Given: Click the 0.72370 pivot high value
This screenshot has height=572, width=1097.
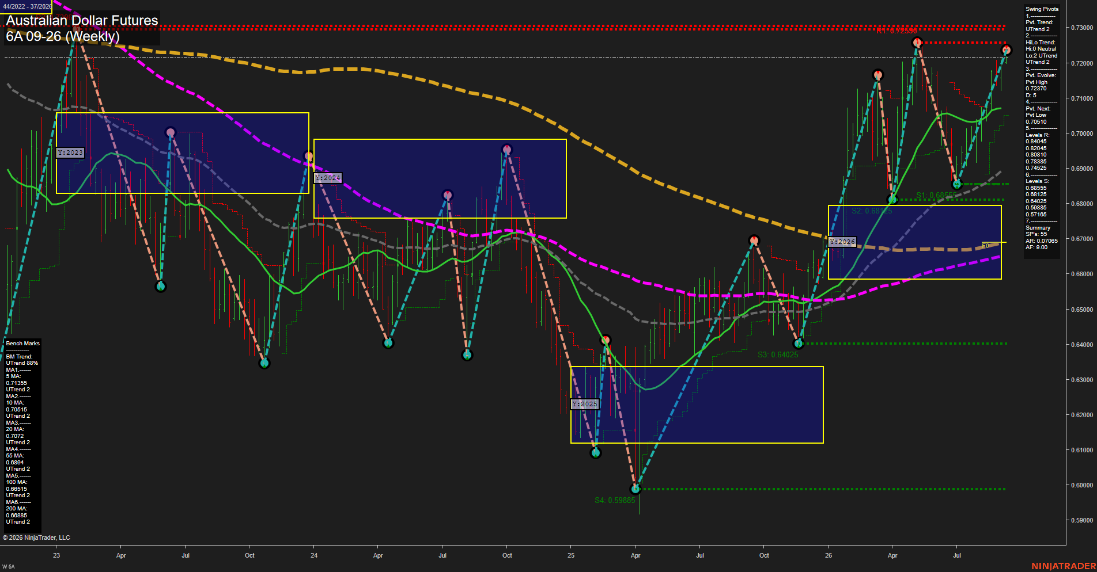Looking at the screenshot, I should point(1036,89).
